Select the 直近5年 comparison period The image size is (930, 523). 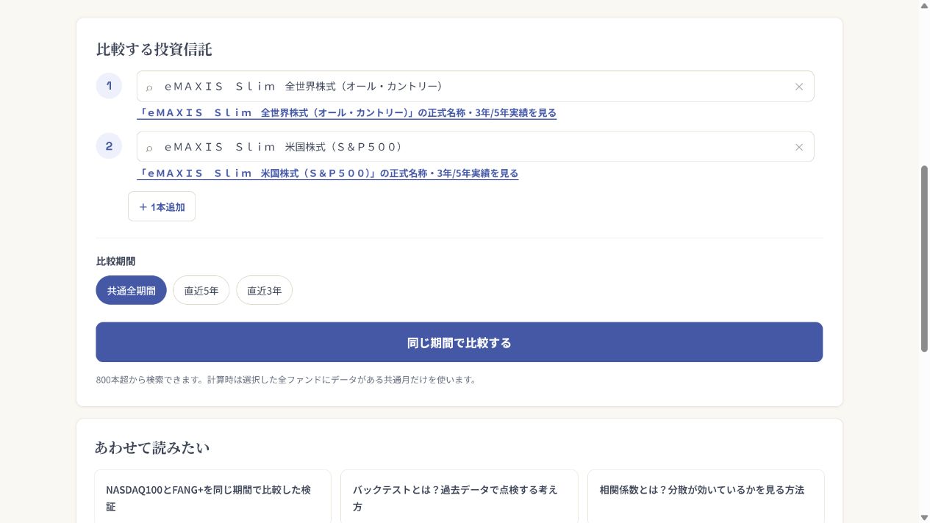click(201, 290)
